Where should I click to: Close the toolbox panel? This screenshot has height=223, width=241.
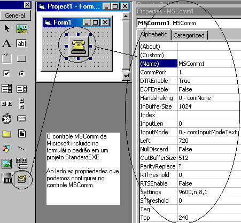point(27,5)
